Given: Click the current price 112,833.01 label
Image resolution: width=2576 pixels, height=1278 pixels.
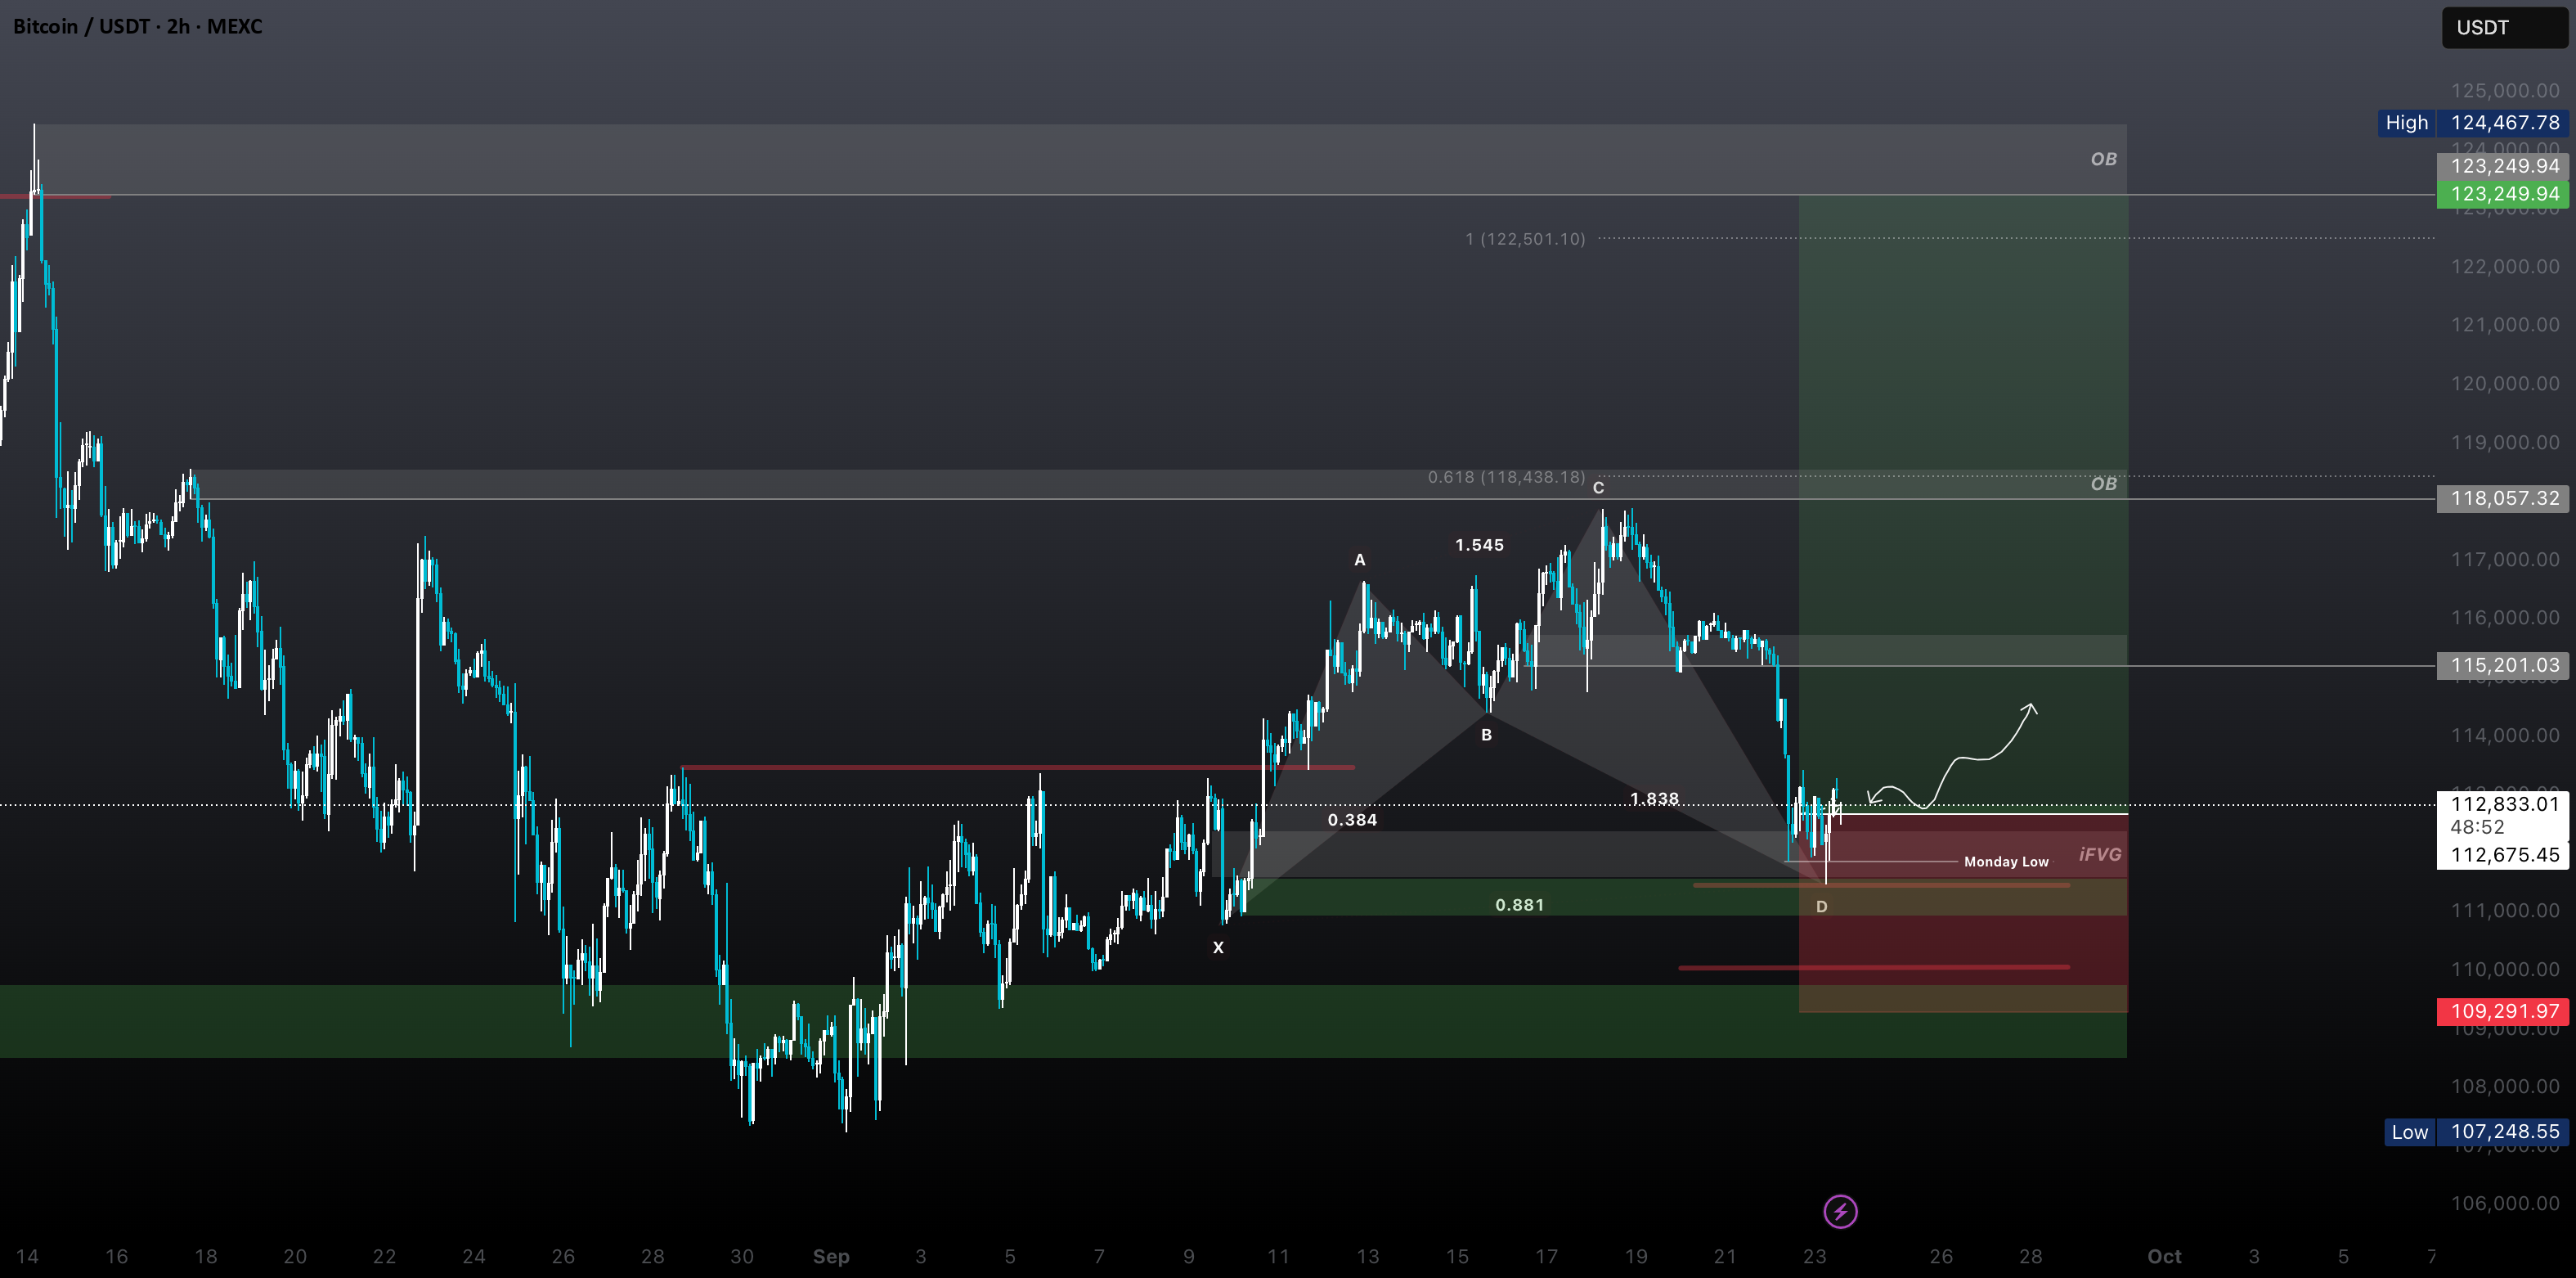Looking at the screenshot, I should (x=2503, y=803).
